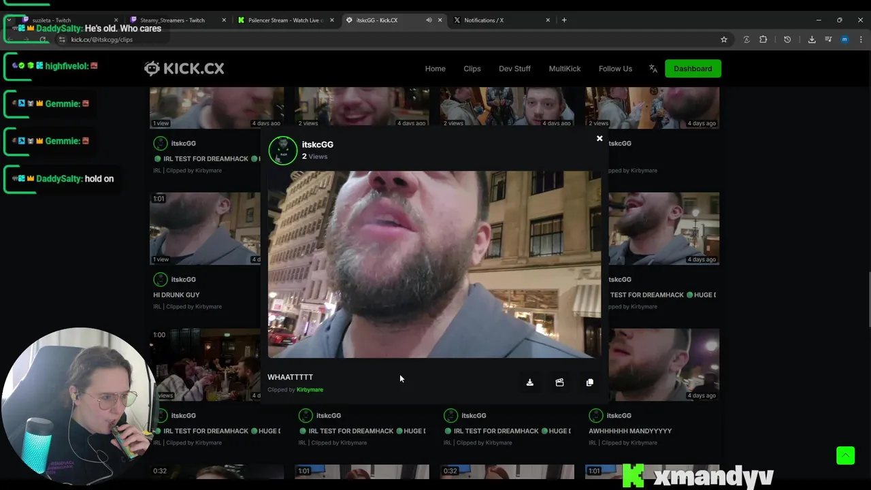Open browser history clock icon
The width and height of the screenshot is (871, 490).
click(787, 39)
